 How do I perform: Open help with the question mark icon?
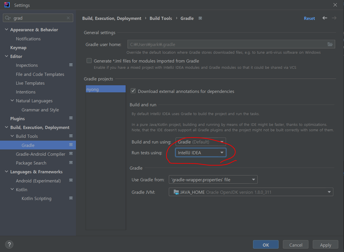point(9,244)
